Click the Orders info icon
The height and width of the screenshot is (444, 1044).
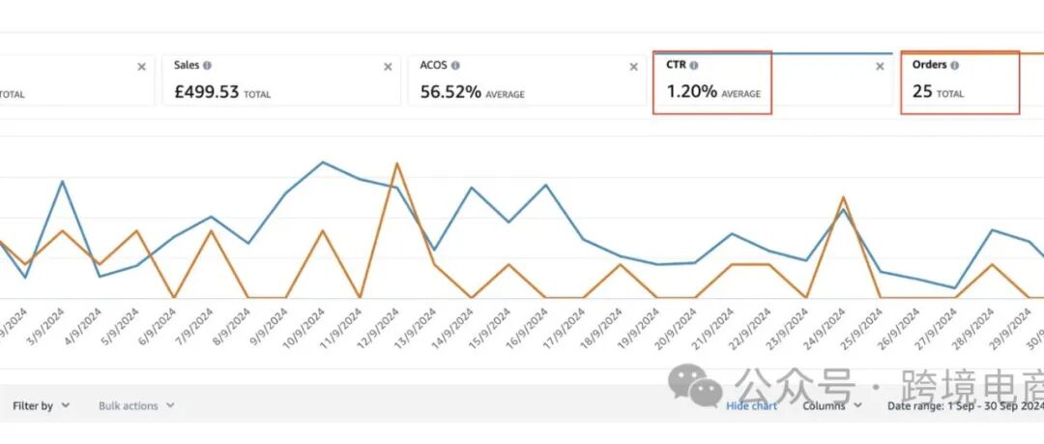[x=955, y=66]
